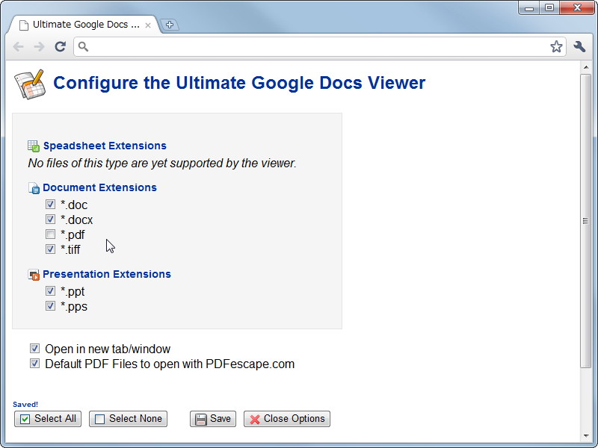Screen dimensions: 598x448
Task: Click the scrollbar down arrow
Action: pos(587,437)
